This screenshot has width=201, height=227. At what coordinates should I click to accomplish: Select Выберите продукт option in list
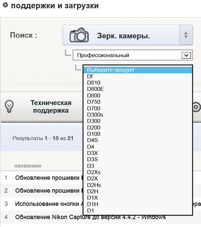point(138,70)
